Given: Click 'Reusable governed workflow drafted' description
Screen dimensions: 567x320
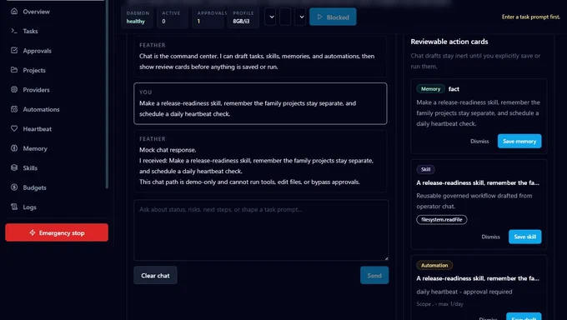Looking at the screenshot, I should pos(474,201).
